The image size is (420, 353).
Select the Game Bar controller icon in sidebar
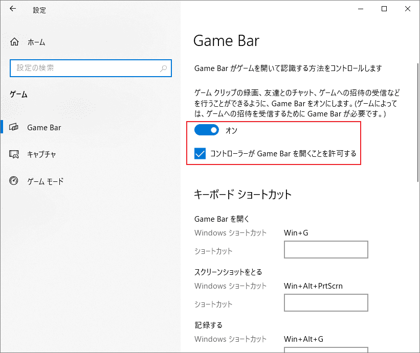pyautogui.click(x=13, y=127)
